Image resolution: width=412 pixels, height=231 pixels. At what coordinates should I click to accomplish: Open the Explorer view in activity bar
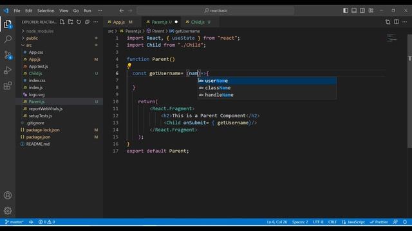click(x=8, y=24)
